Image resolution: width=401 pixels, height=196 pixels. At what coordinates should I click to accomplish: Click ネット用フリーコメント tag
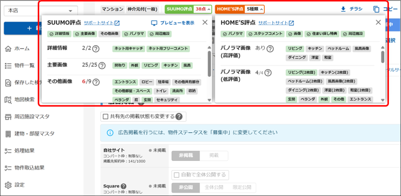point(168,49)
